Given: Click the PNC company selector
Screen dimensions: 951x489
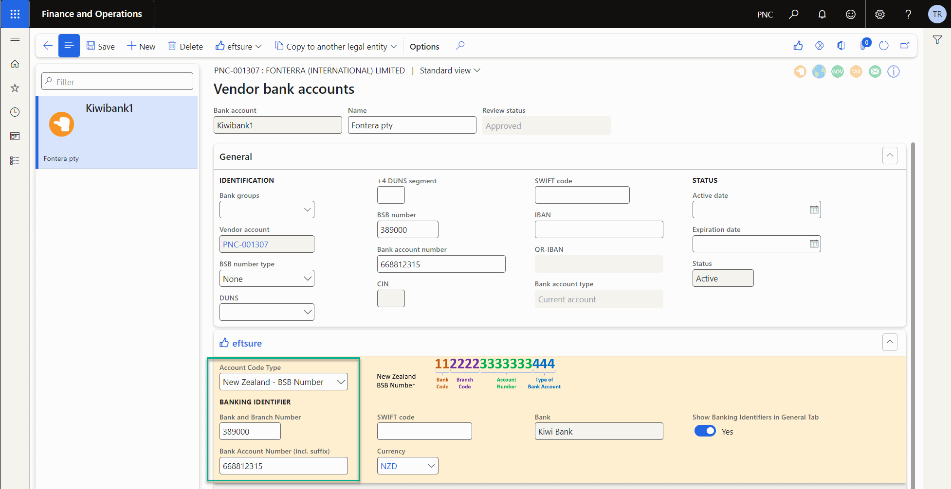Looking at the screenshot, I should click(x=765, y=14).
